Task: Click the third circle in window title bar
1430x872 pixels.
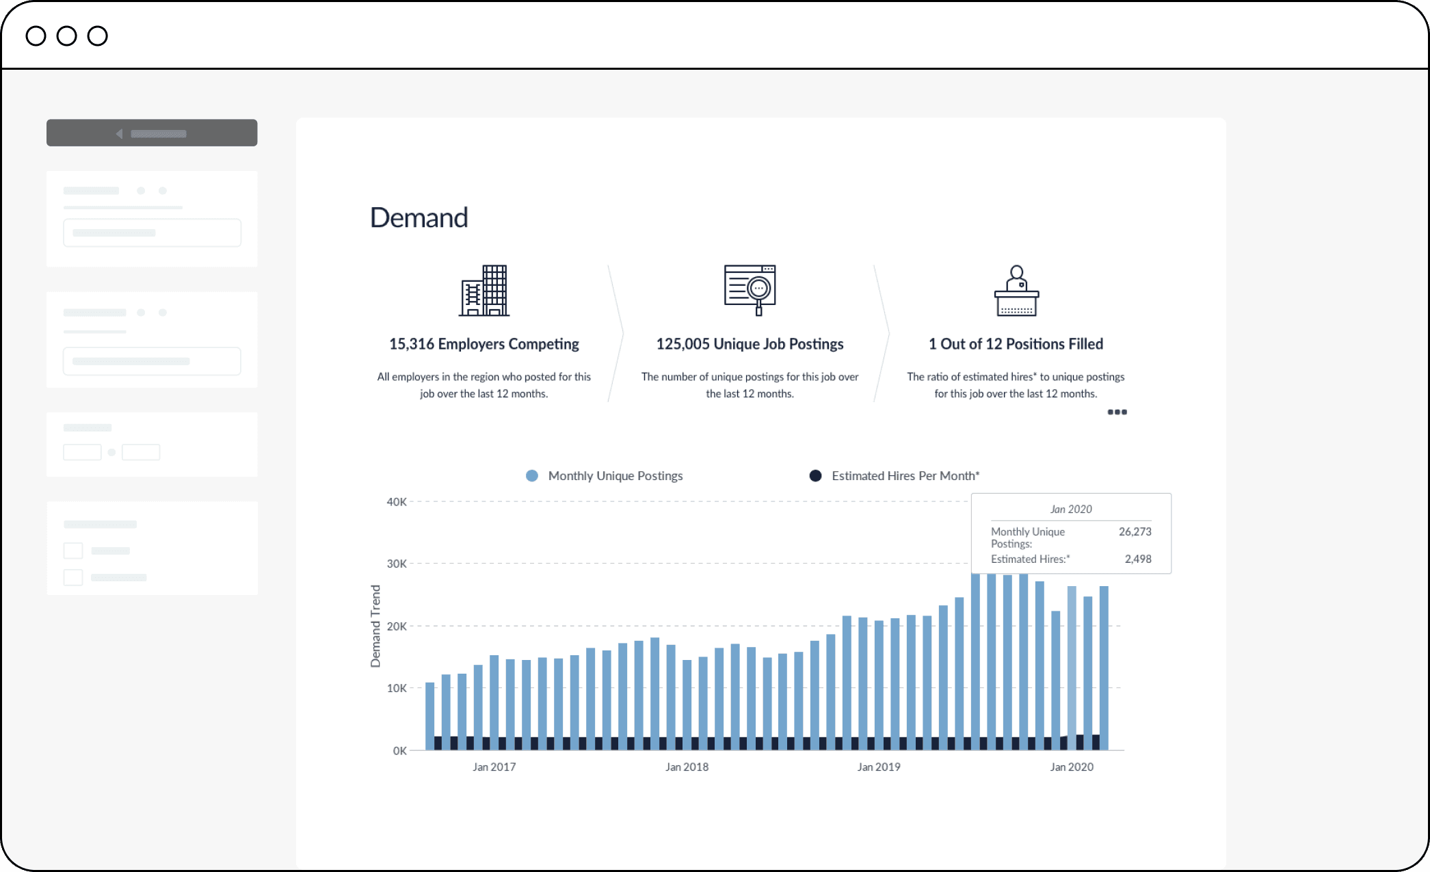Action: 98,36
